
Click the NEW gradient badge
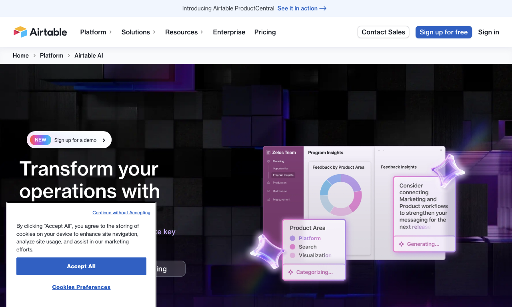click(x=40, y=140)
